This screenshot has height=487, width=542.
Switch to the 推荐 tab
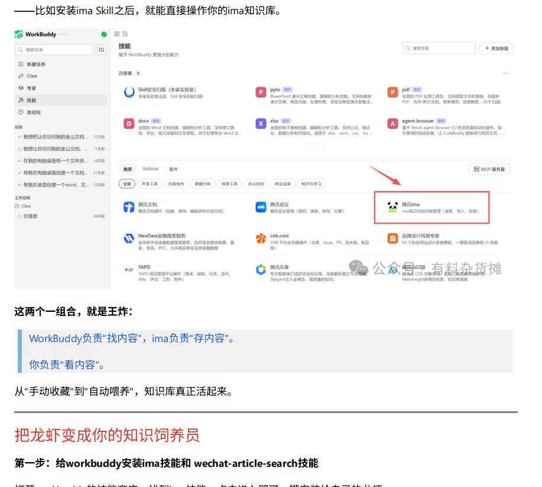[x=128, y=169]
